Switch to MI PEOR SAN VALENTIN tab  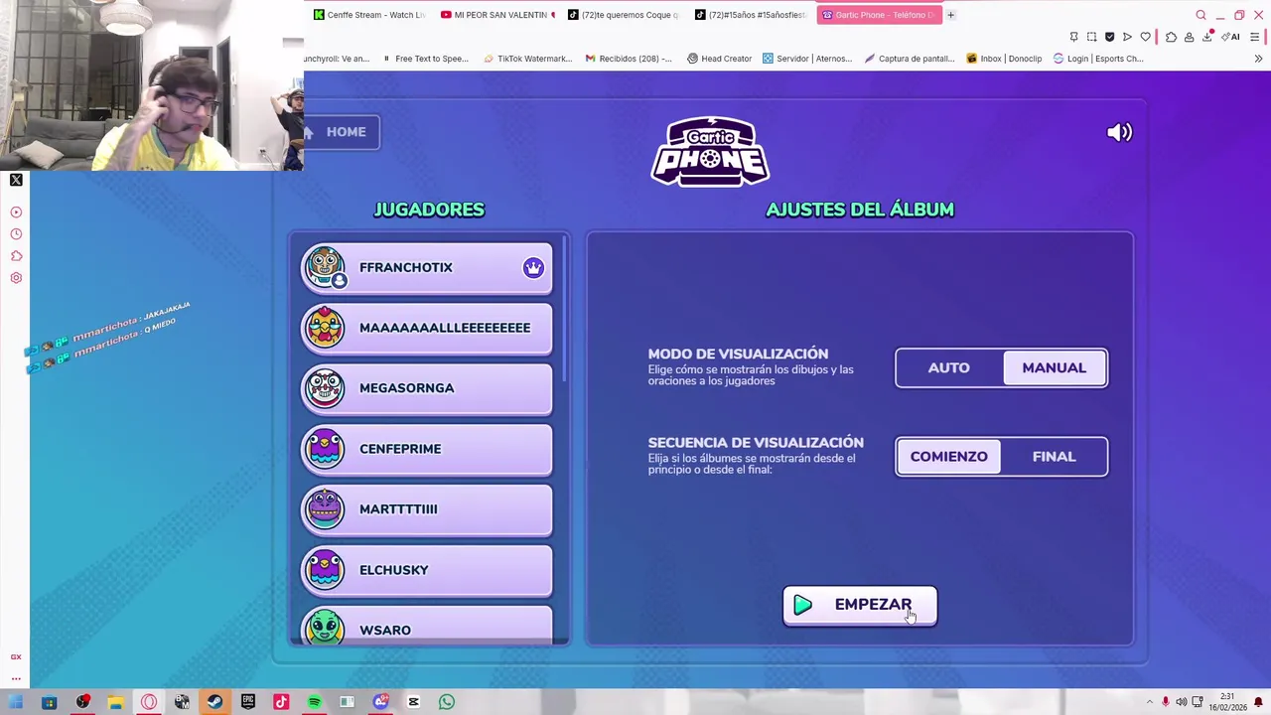497,15
